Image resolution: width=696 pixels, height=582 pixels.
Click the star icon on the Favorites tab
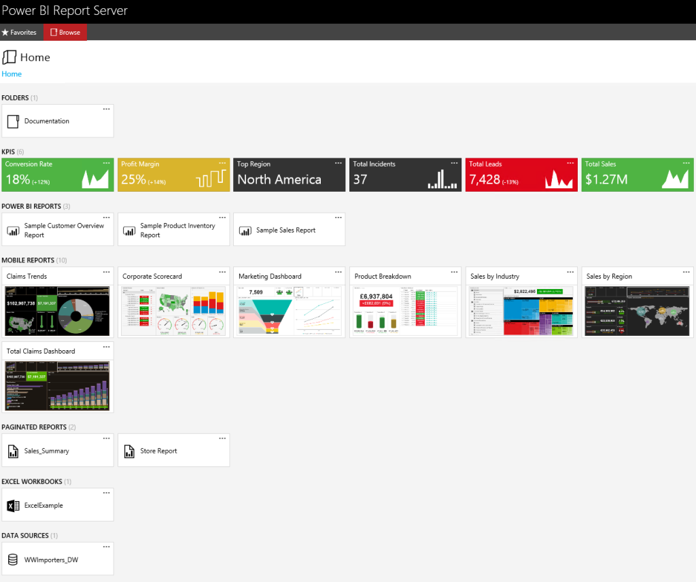pos(4,32)
